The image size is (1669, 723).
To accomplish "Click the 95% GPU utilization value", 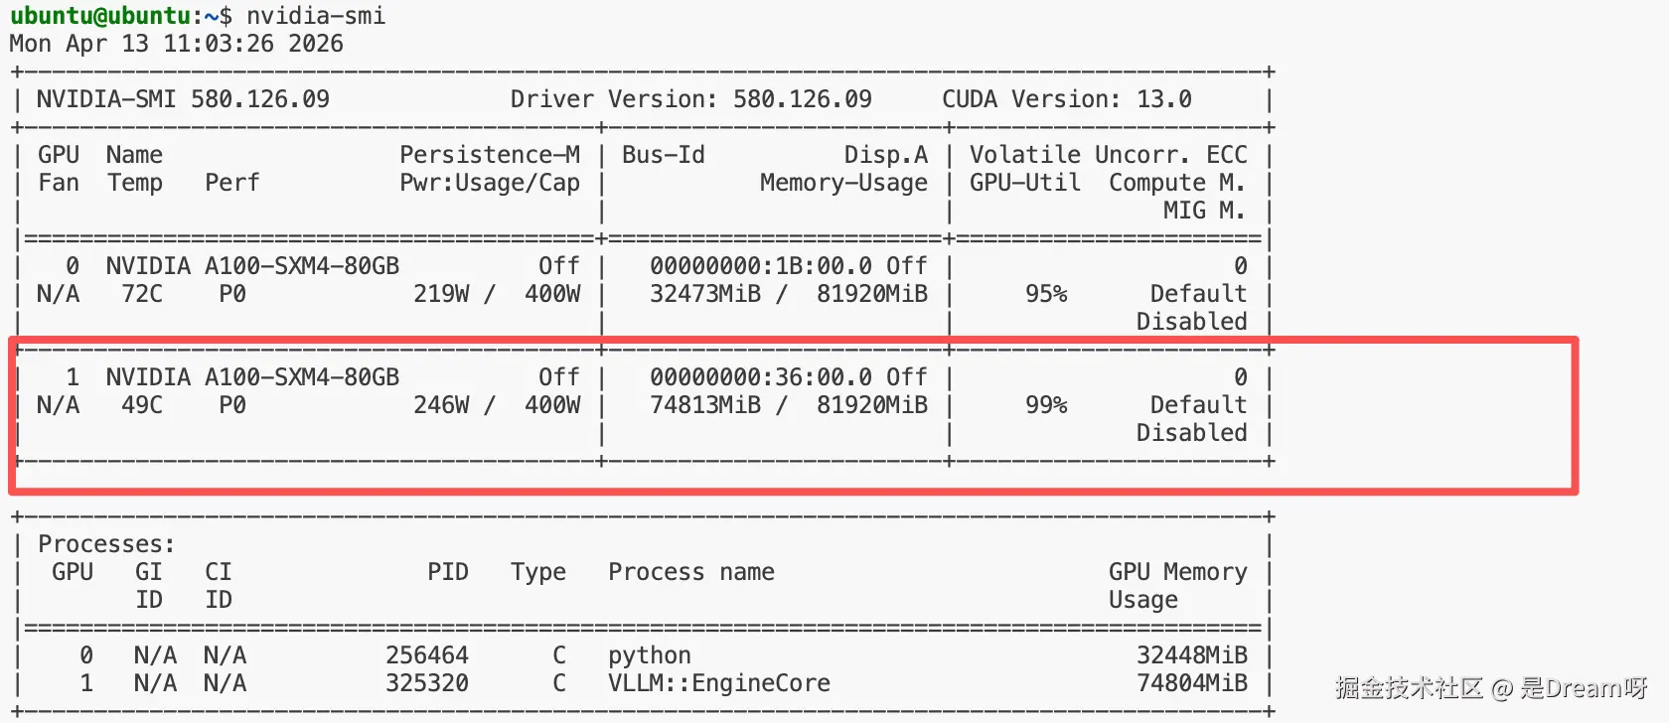I will click(x=1046, y=294).
